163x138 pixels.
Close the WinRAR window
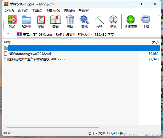[155, 4]
